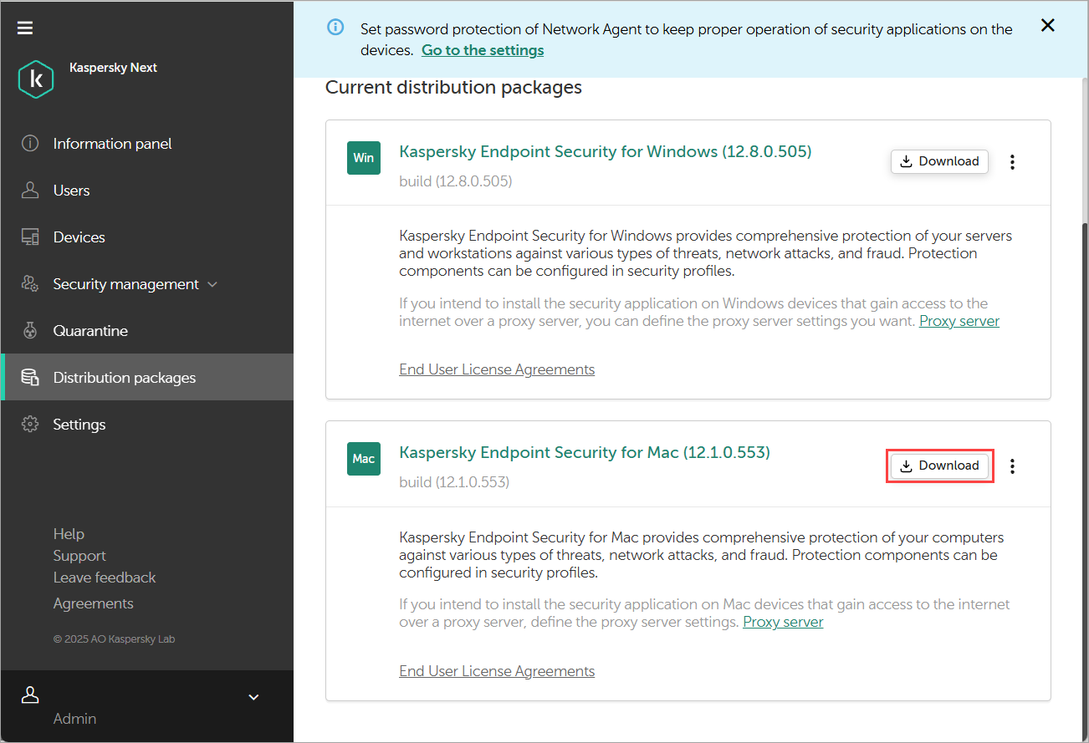Viewport: 1089px width, 743px height.
Task: Select the Users sidebar icon
Action: click(29, 190)
